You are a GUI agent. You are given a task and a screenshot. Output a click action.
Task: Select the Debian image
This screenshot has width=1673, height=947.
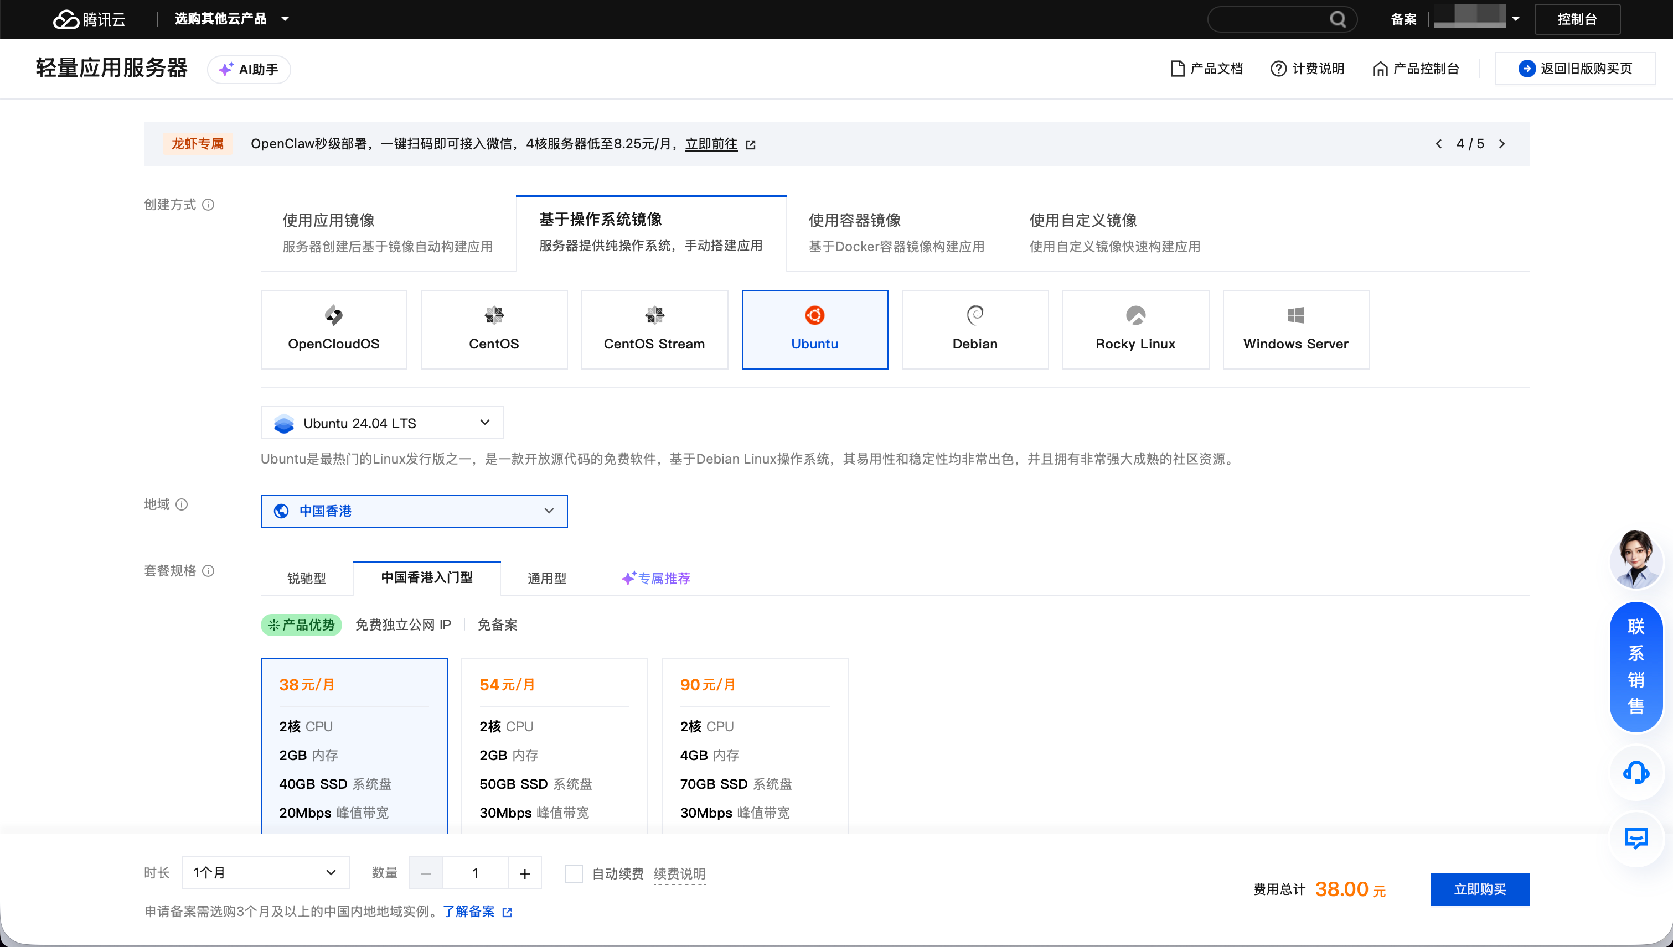(975, 330)
